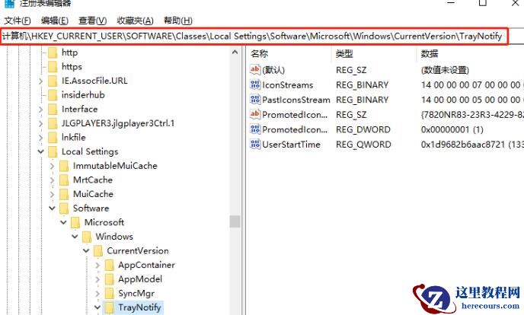Click the IE.AssocFile.URL folder icon

[53, 81]
